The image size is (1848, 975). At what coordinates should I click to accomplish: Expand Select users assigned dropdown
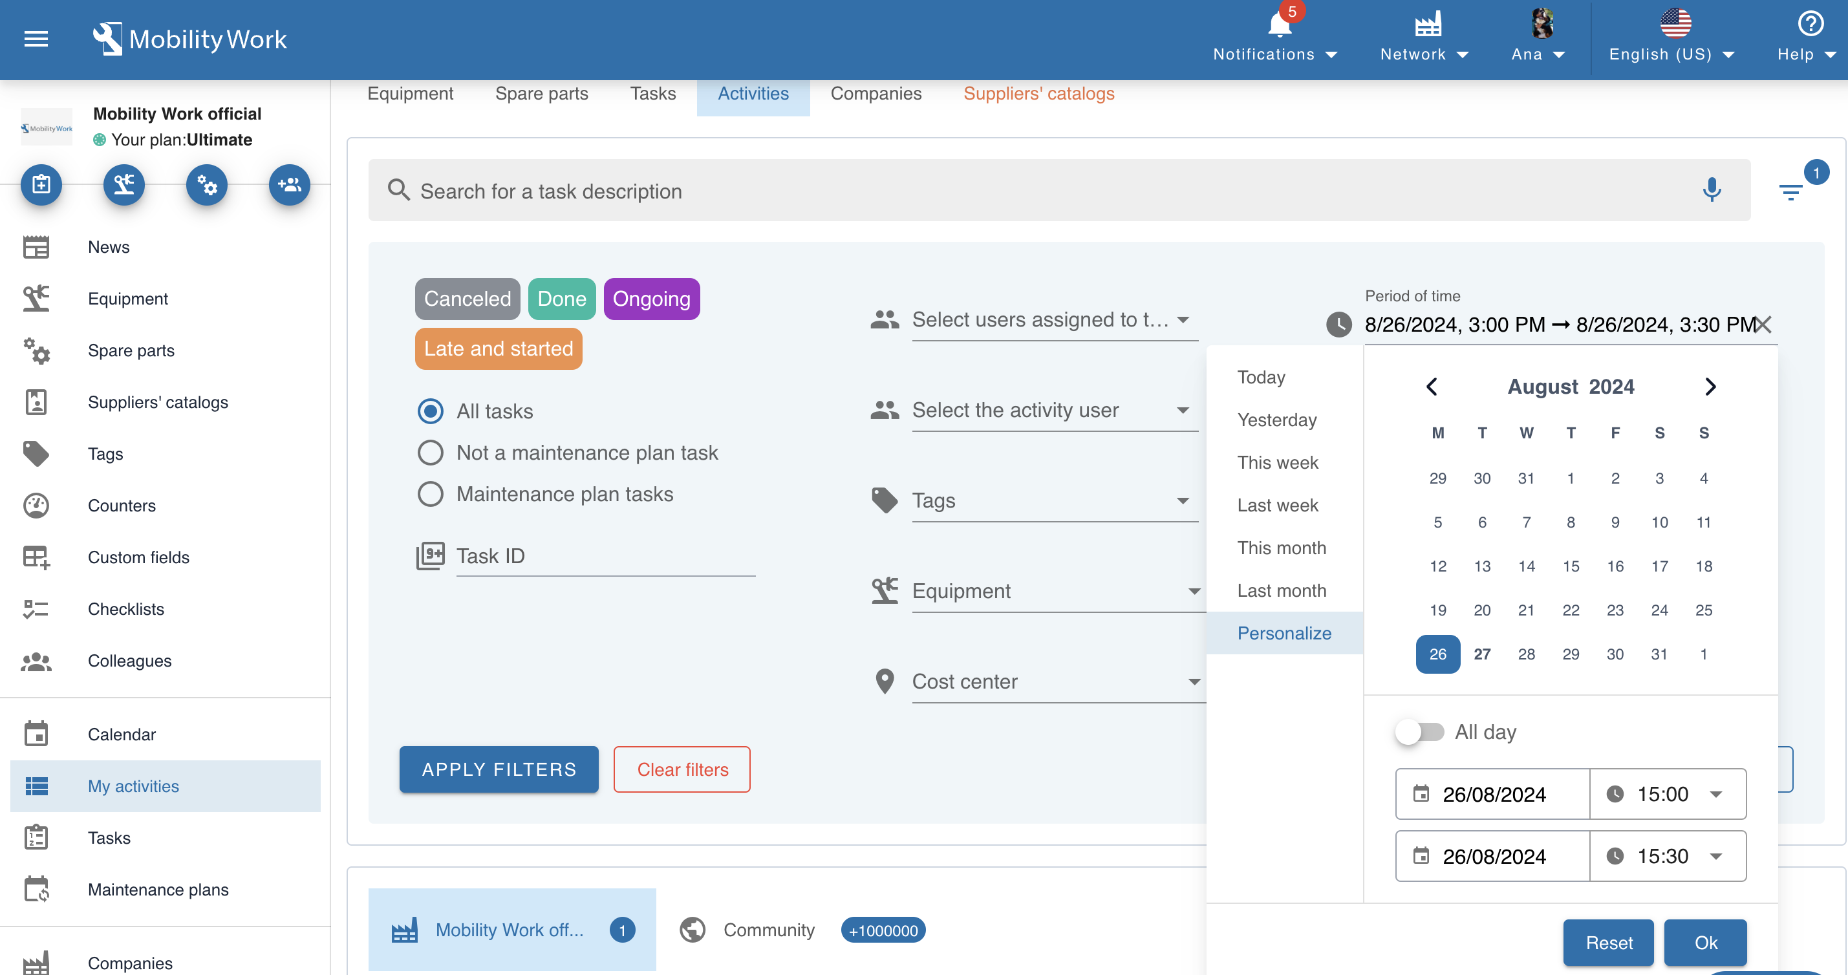click(1055, 319)
